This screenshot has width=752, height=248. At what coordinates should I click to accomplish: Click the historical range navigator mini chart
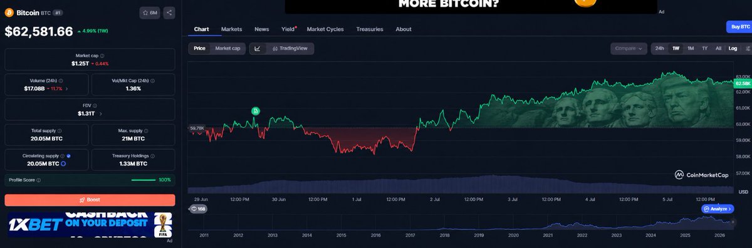(461, 222)
